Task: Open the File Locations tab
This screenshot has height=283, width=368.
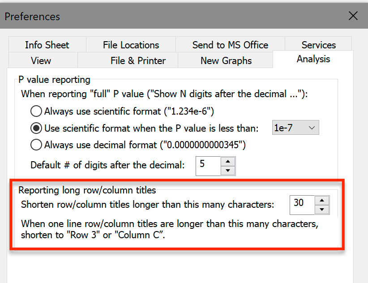Action: click(x=131, y=45)
